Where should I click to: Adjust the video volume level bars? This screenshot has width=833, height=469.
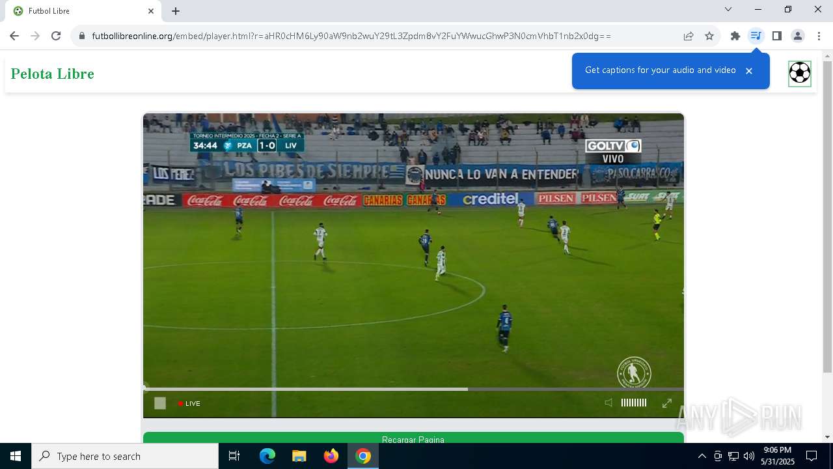pos(634,403)
